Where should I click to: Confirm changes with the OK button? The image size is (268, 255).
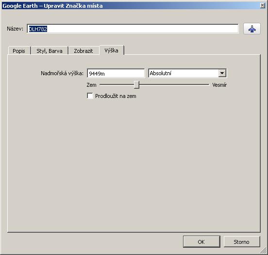[201, 242]
